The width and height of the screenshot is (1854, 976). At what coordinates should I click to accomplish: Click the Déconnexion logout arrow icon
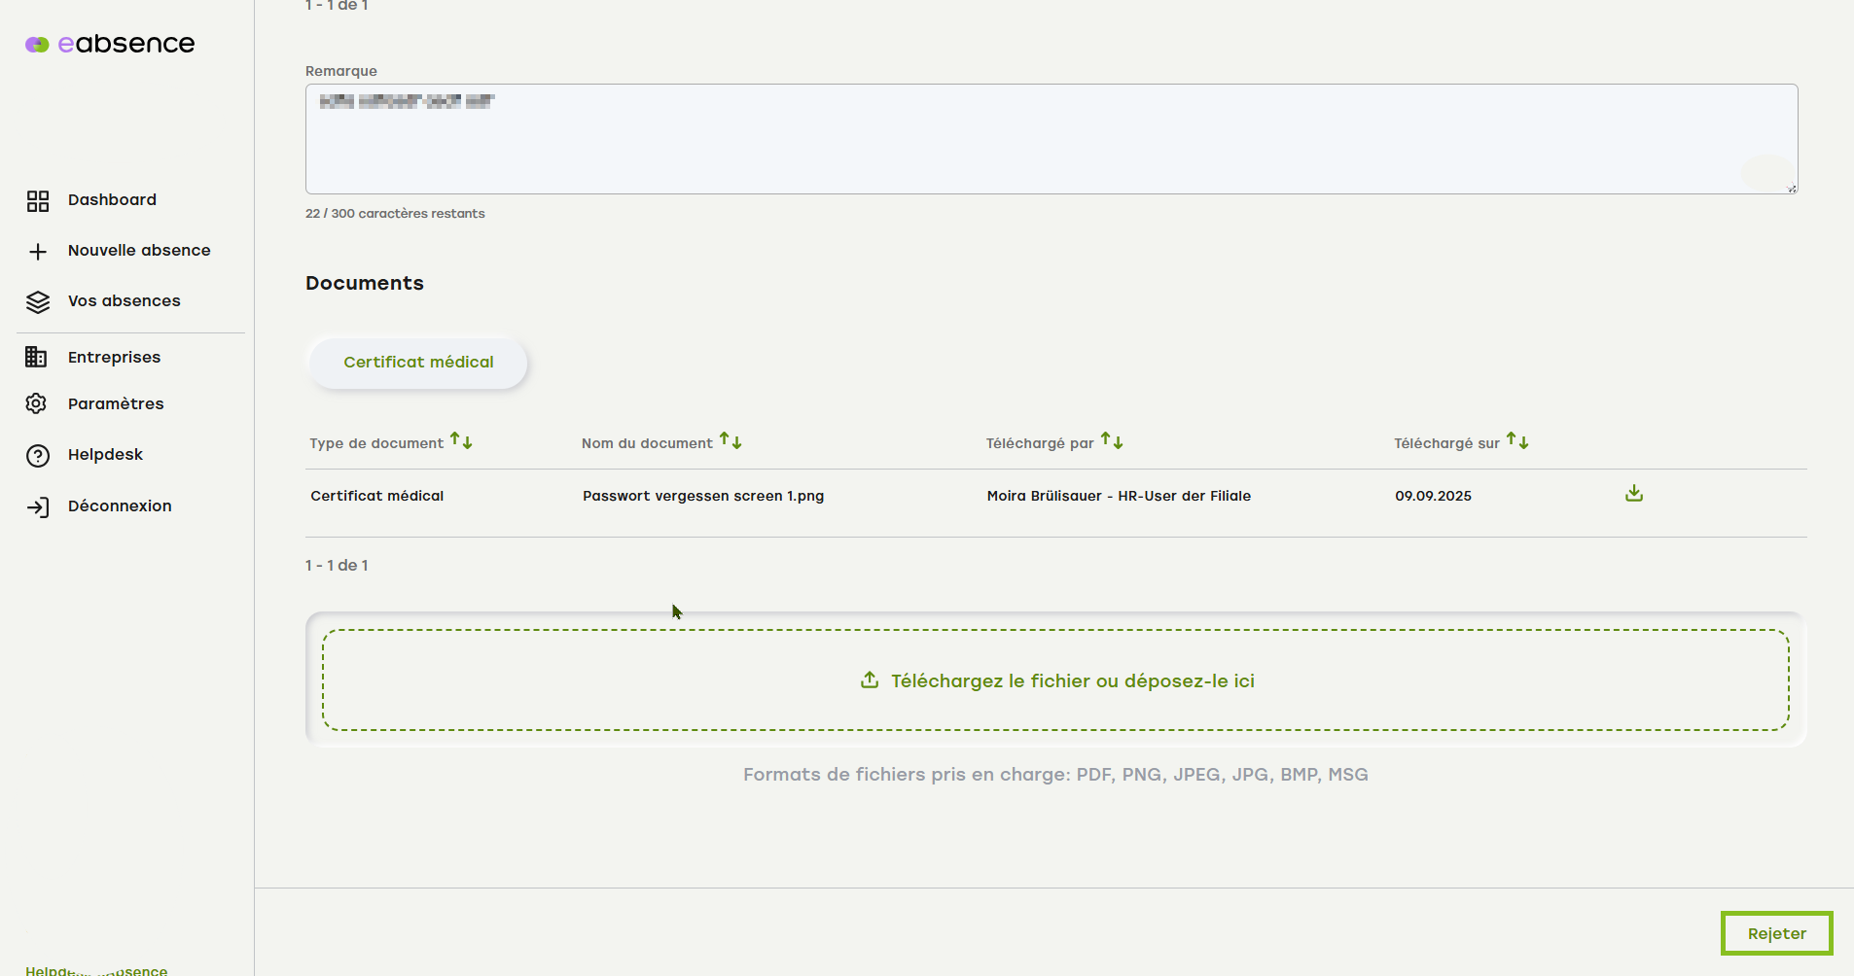point(38,507)
